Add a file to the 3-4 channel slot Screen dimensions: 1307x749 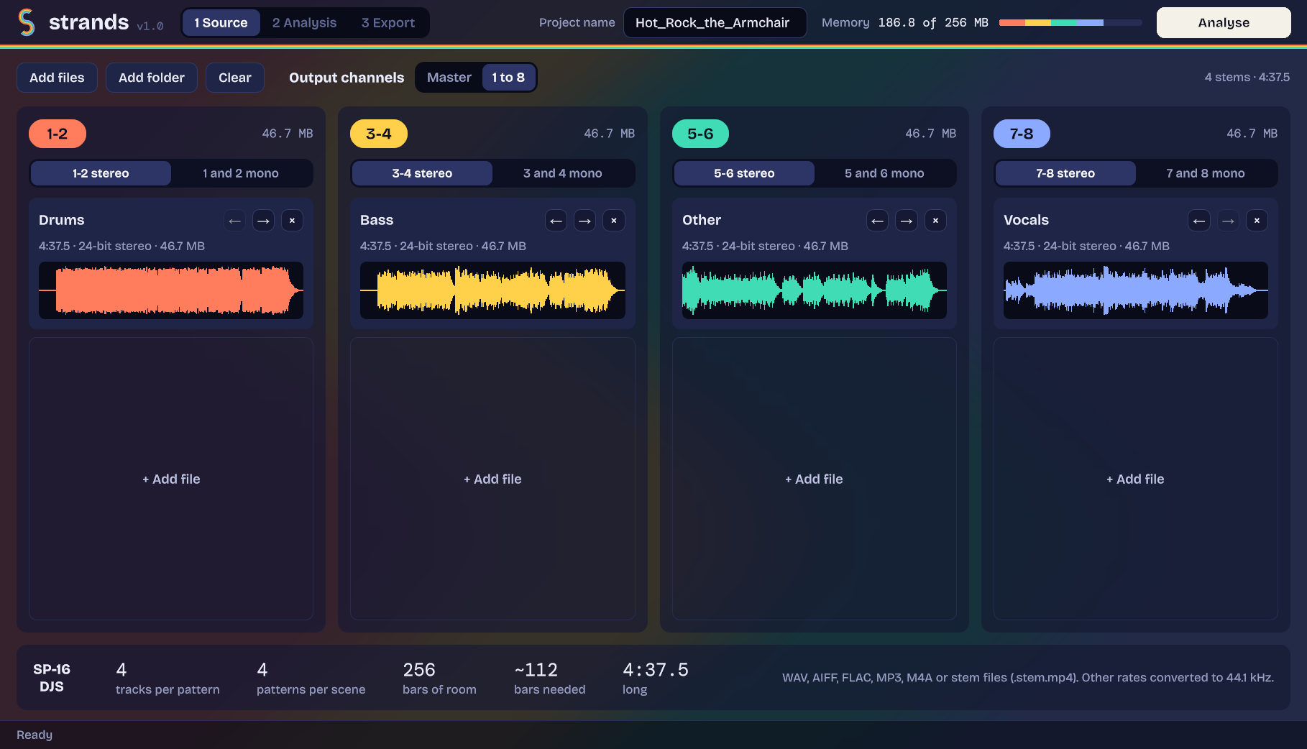click(x=492, y=479)
